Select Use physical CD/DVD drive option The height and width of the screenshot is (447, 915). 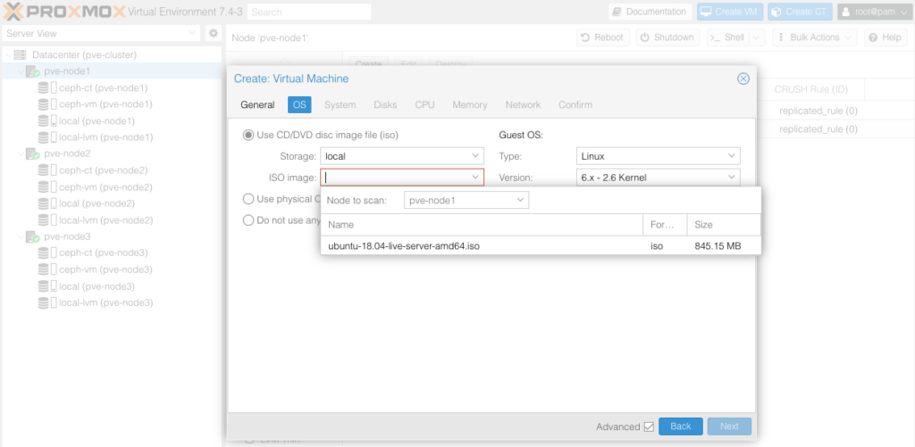[248, 199]
